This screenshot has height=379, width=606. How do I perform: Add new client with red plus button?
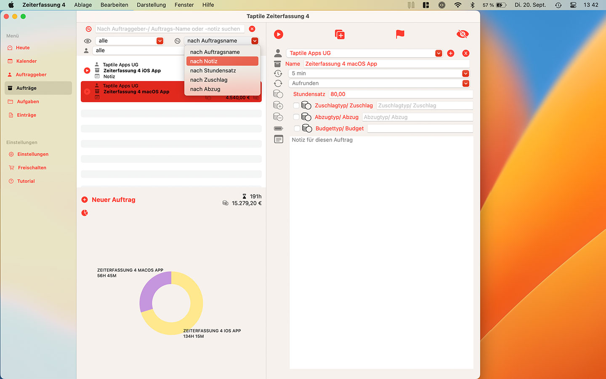pos(451,53)
